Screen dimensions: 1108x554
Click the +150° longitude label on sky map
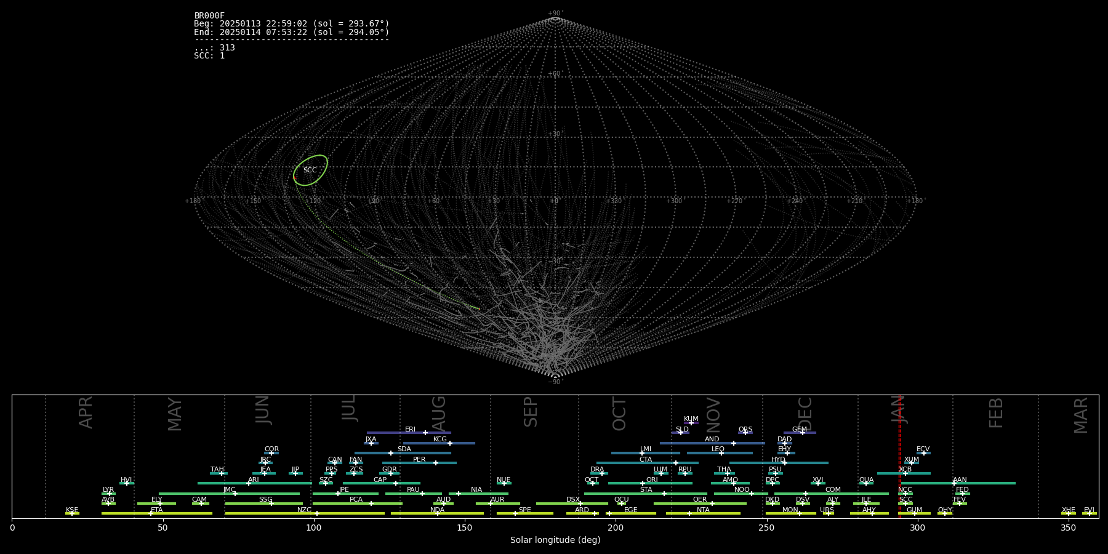tap(253, 201)
